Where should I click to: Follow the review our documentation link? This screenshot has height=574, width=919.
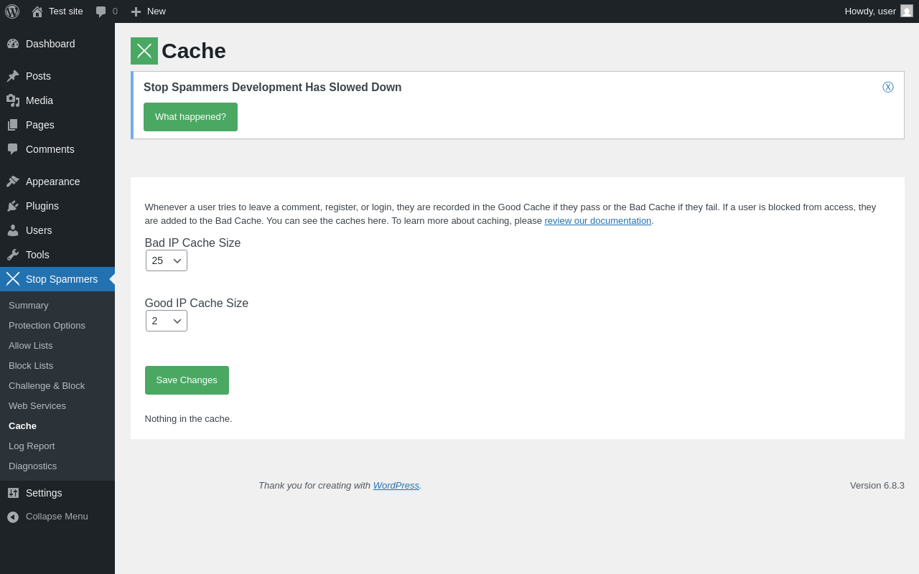point(597,221)
